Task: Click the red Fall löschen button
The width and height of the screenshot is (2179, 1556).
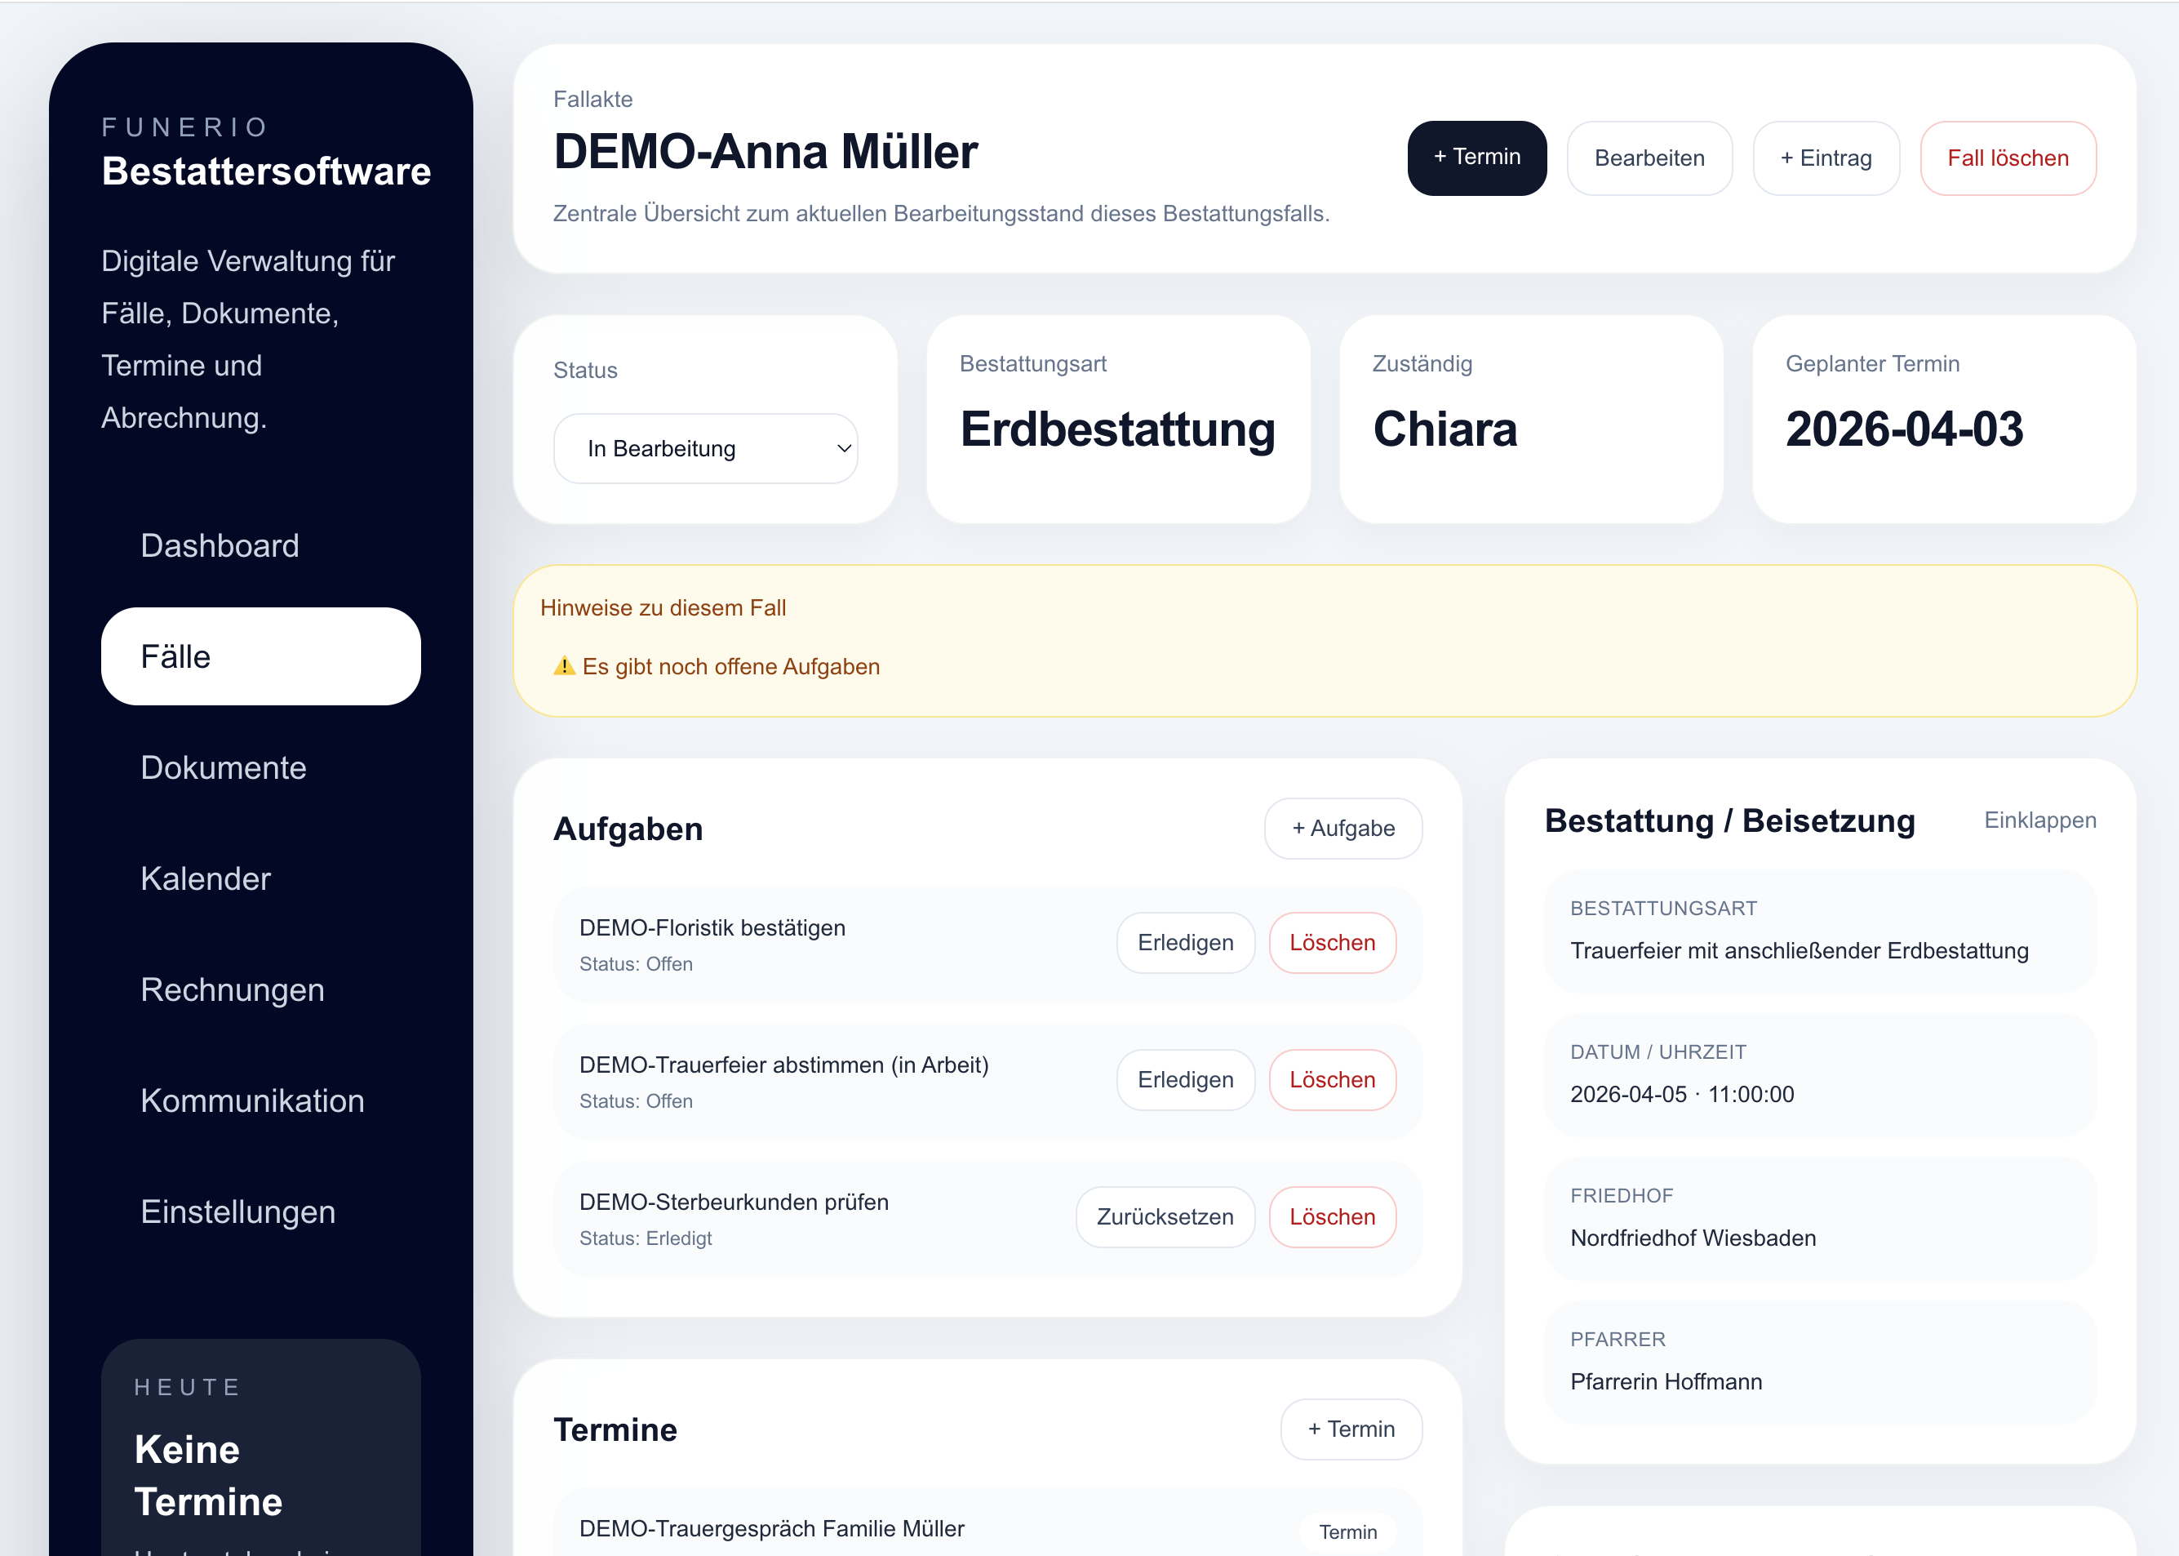Action: (2008, 158)
